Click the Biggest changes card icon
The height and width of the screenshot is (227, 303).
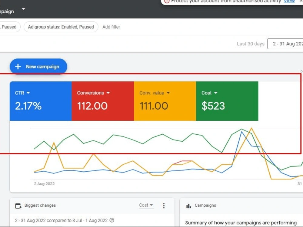(x=18, y=206)
